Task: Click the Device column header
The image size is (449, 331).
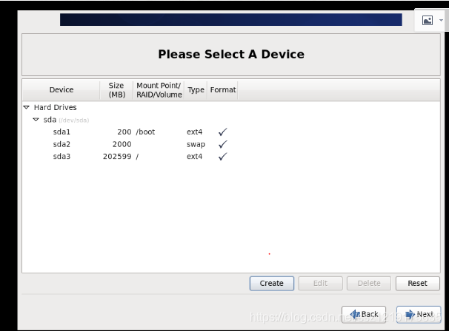Action: pyautogui.click(x=61, y=89)
